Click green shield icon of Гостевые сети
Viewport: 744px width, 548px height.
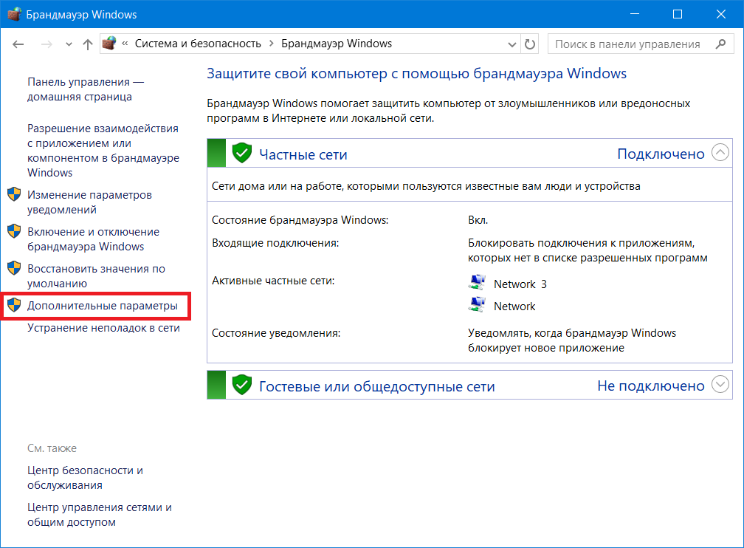242,385
